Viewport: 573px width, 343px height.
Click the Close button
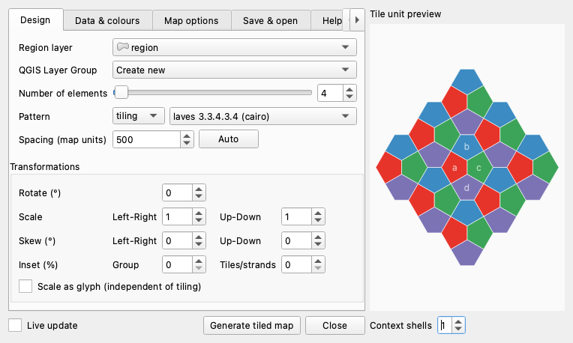tap(334, 325)
